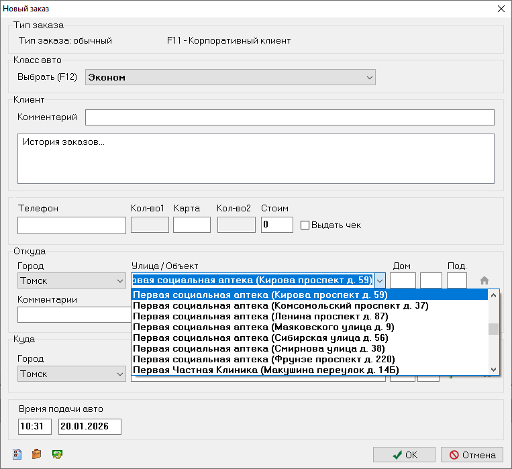Click the orange briefcase icon
Viewport: 512px width, 469px height.
pyautogui.click(x=37, y=454)
